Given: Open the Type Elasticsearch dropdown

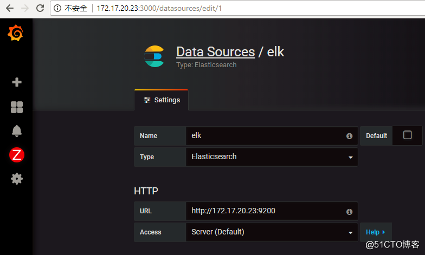Looking at the screenshot, I should (272, 157).
